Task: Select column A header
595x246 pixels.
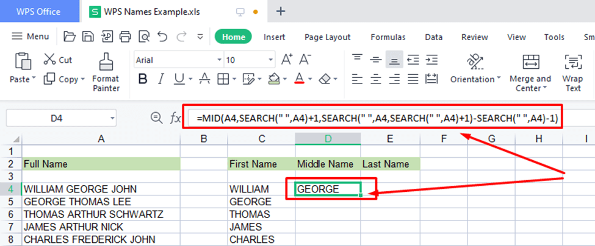Action: tap(101, 139)
